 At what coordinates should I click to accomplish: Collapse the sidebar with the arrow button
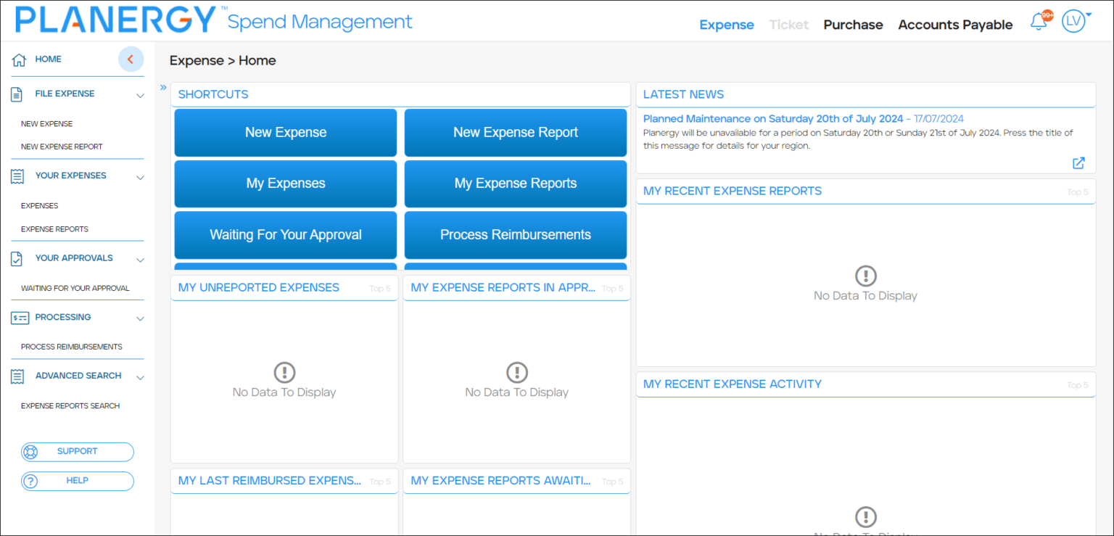[131, 59]
